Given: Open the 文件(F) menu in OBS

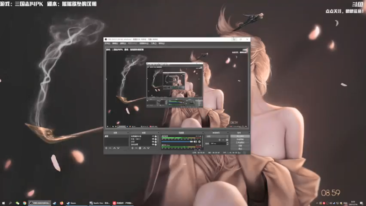Looking at the screenshot, I should (x=108, y=43).
